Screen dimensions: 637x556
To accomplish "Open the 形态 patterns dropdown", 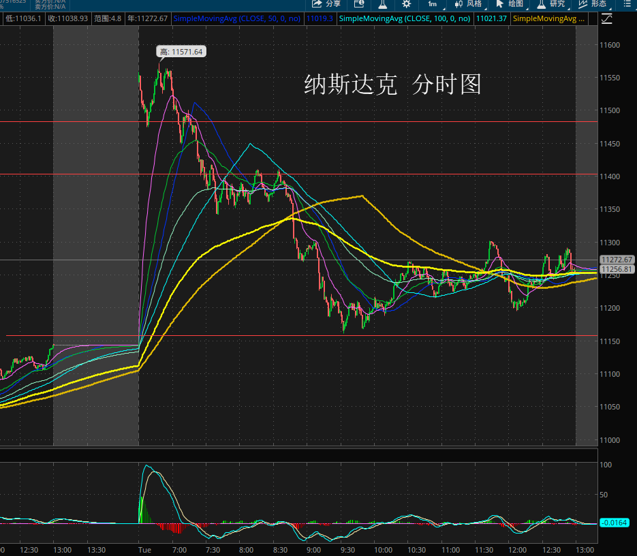I will pos(593,4).
